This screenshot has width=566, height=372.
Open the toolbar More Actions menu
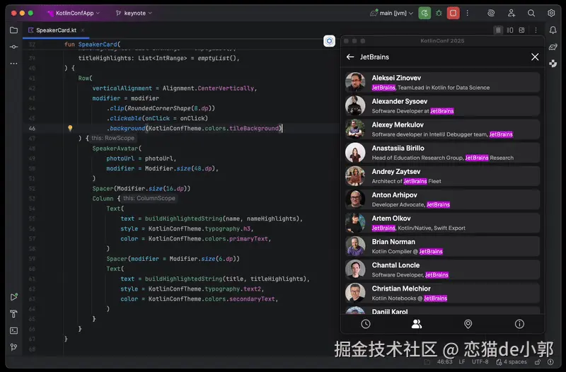pos(468,13)
